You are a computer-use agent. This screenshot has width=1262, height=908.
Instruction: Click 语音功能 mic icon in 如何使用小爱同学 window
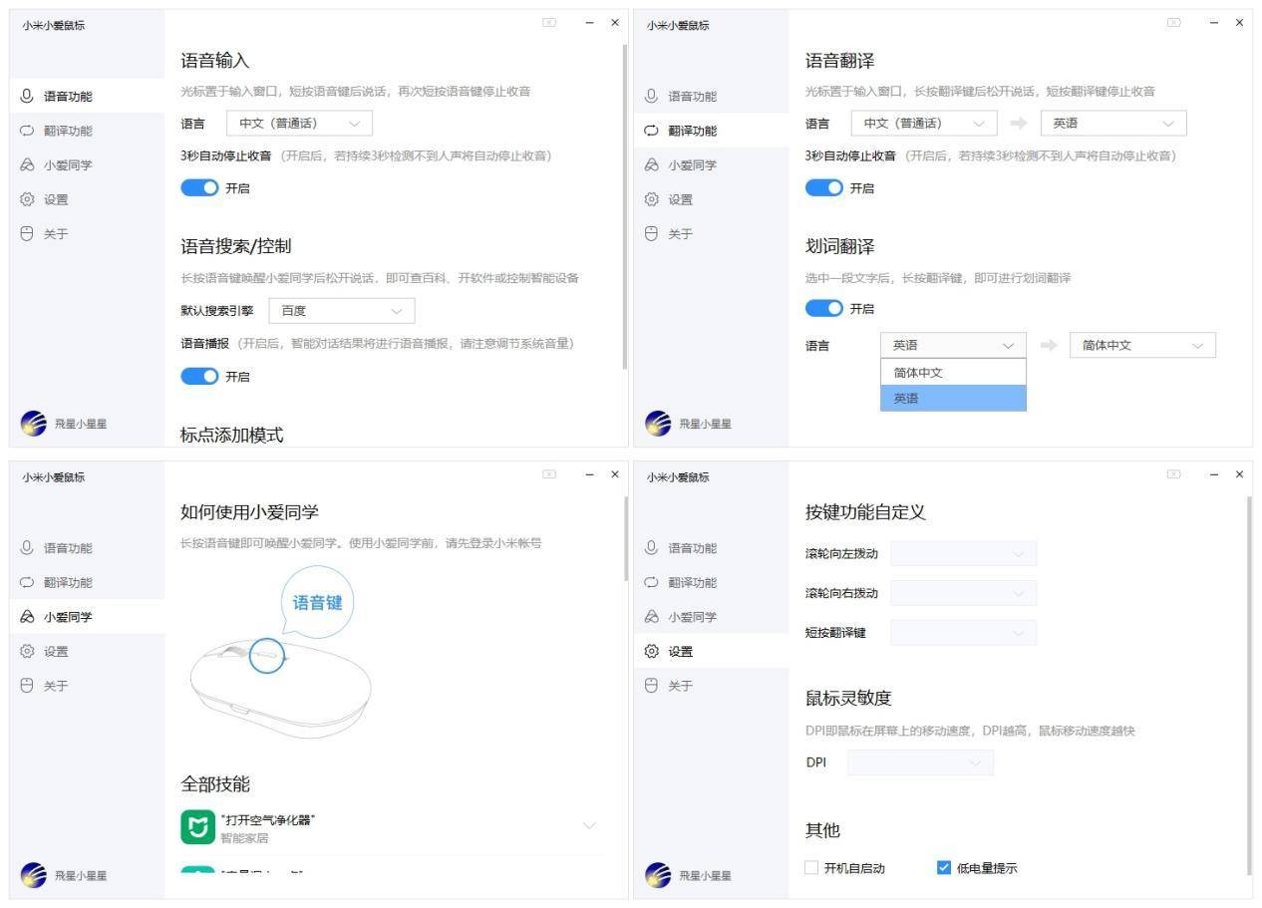(27, 548)
